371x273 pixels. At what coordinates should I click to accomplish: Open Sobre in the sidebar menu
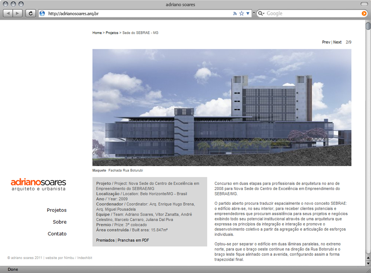(x=60, y=222)
